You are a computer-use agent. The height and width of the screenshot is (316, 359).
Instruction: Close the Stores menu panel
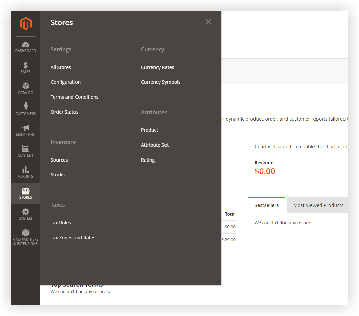pos(208,22)
